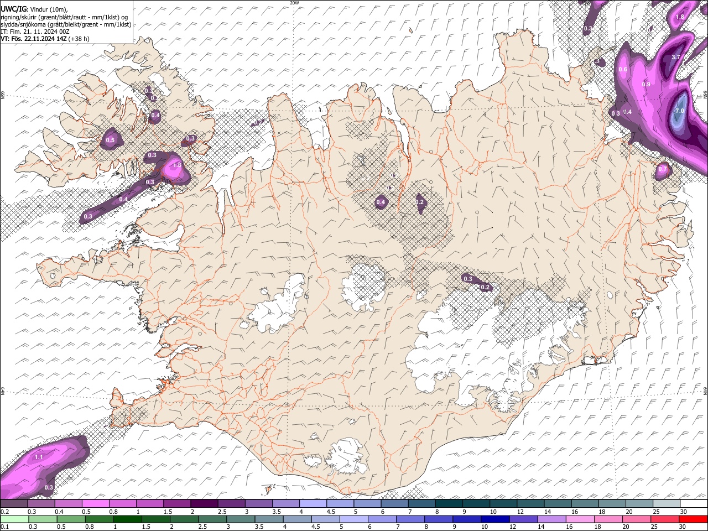This screenshot has width=708, height=531.
Task: Click the 0.9 precipitation value label
Action: (646, 84)
